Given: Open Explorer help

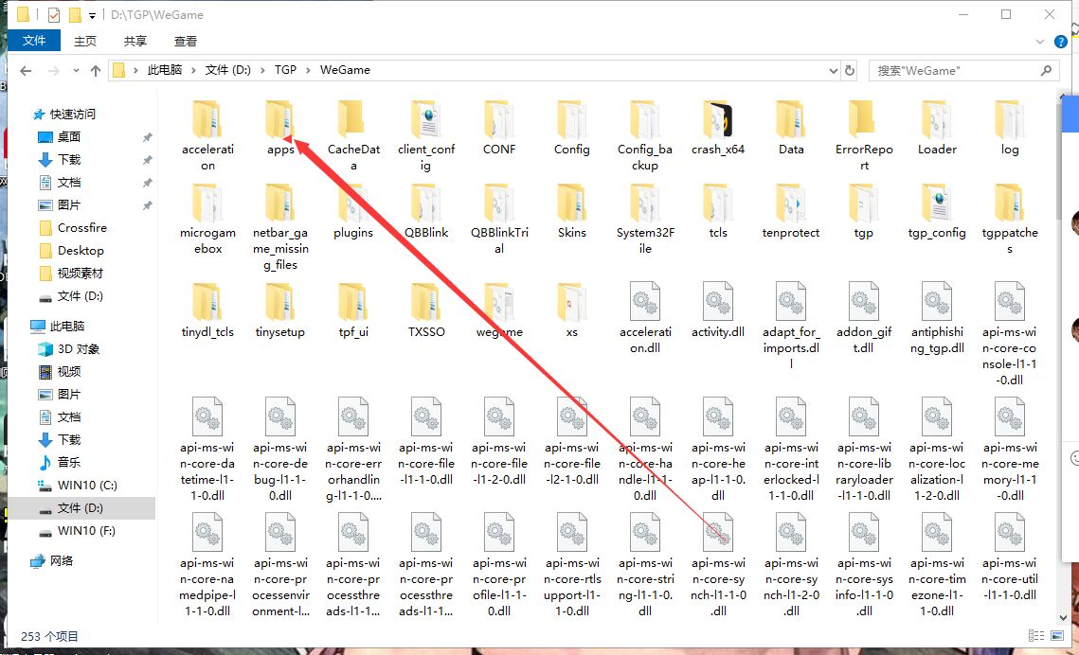Looking at the screenshot, I should (x=1060, y=42).
